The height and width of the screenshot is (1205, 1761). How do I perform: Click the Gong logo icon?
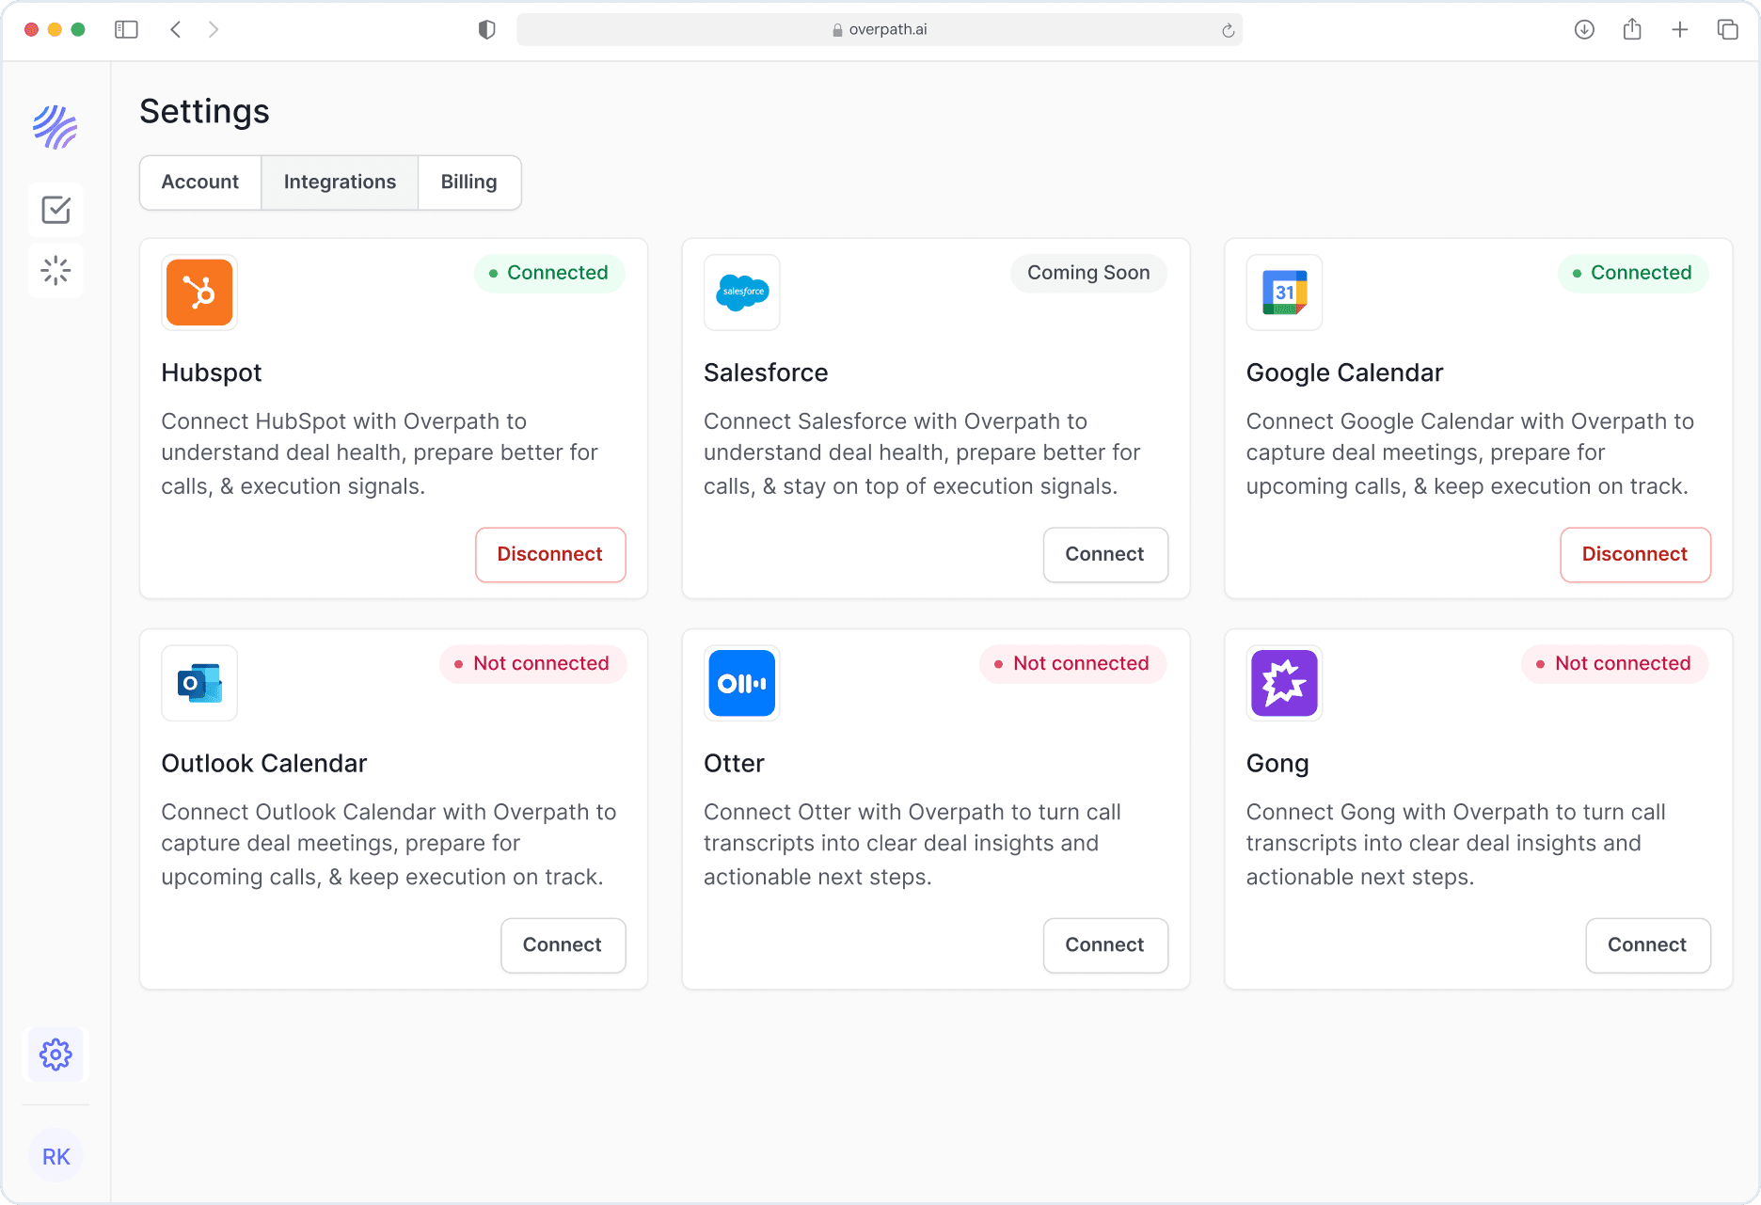pyautogui.click(x=1284, y=683)
